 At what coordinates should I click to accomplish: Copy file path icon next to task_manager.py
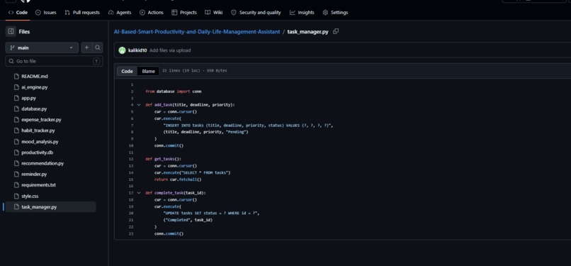tap(336, 31)
